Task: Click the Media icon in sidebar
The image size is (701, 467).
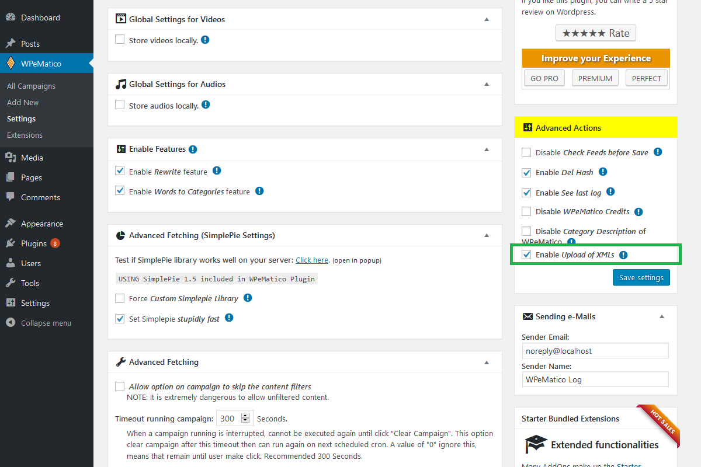Action: tap(11, 158)
